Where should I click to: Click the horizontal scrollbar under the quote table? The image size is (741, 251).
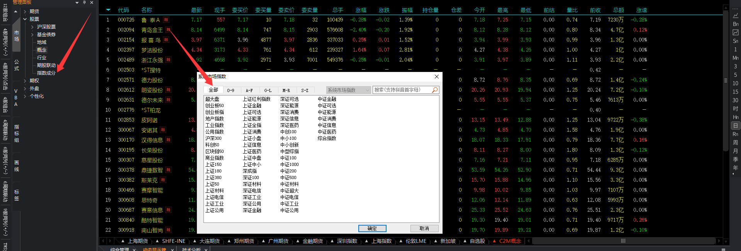tap(622, 241)
